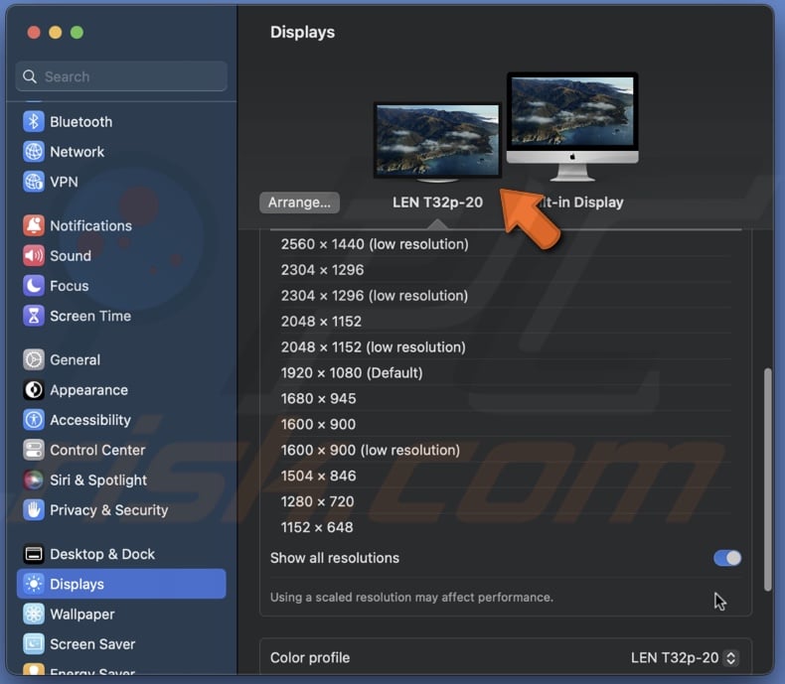This screenshot has height=684, width=785.
Task: Click the settings Search field
Action: pyautogui.click(x=121, y=76)
